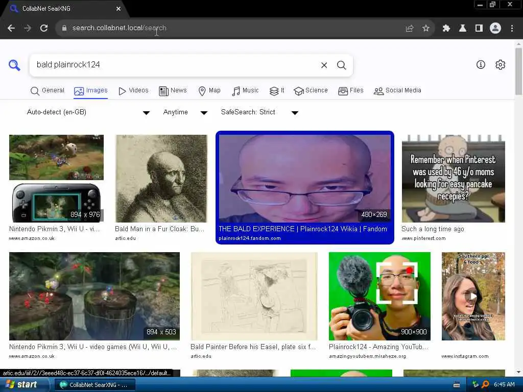523x392 pixels.
Task: Click amazingyoutubers.miraheze.org source text
Action: 368,356
